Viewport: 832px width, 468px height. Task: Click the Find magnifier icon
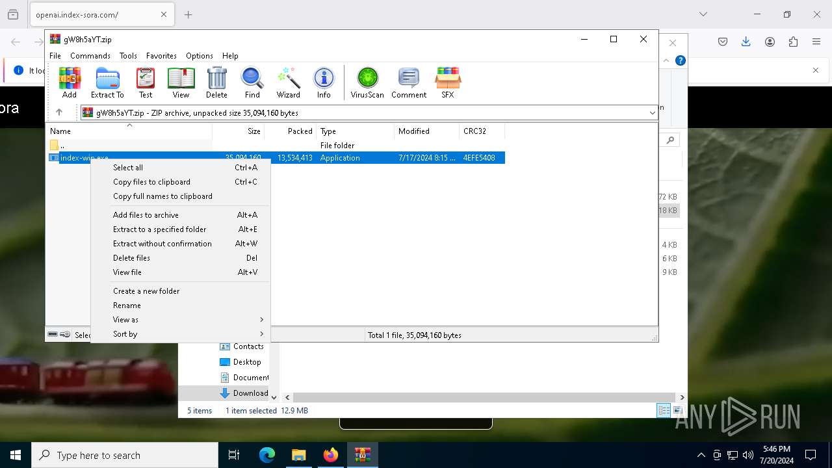(x=252, y=83)
